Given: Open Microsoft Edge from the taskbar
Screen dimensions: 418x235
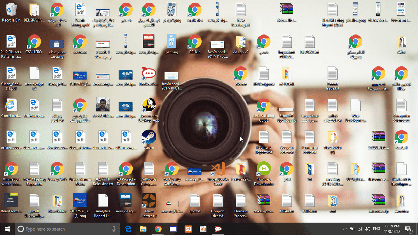Looking at the screenshot, I should (128, 229).
